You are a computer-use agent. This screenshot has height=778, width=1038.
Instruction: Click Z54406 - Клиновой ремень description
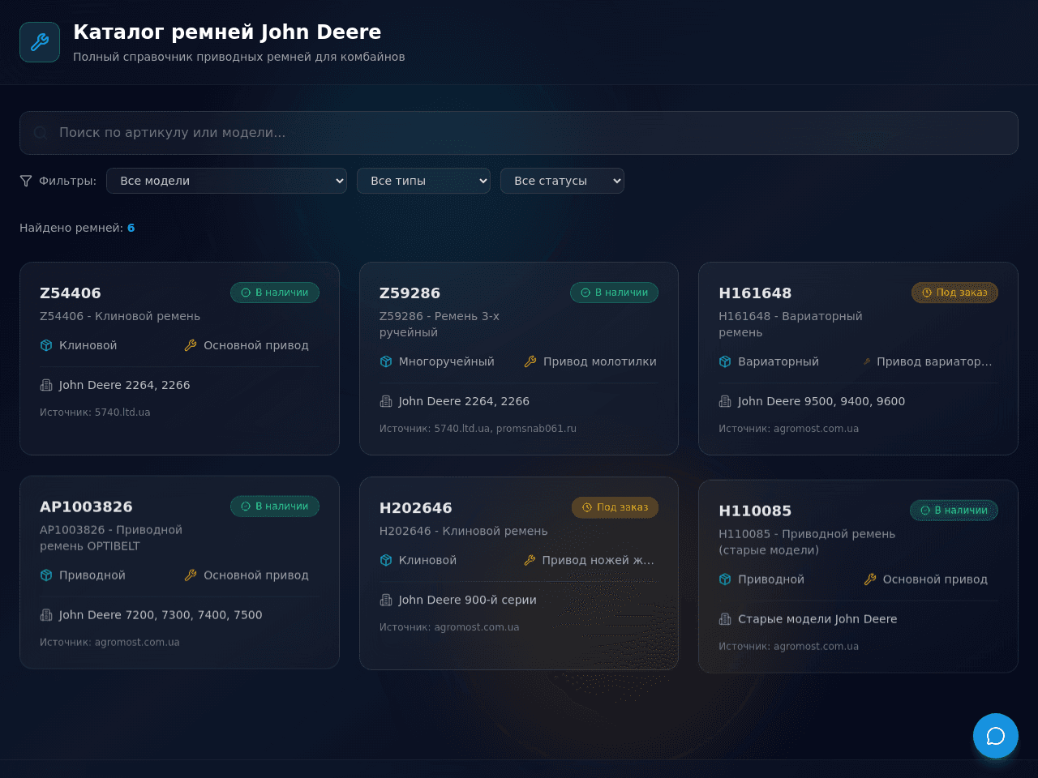click(x=120, y=316)
